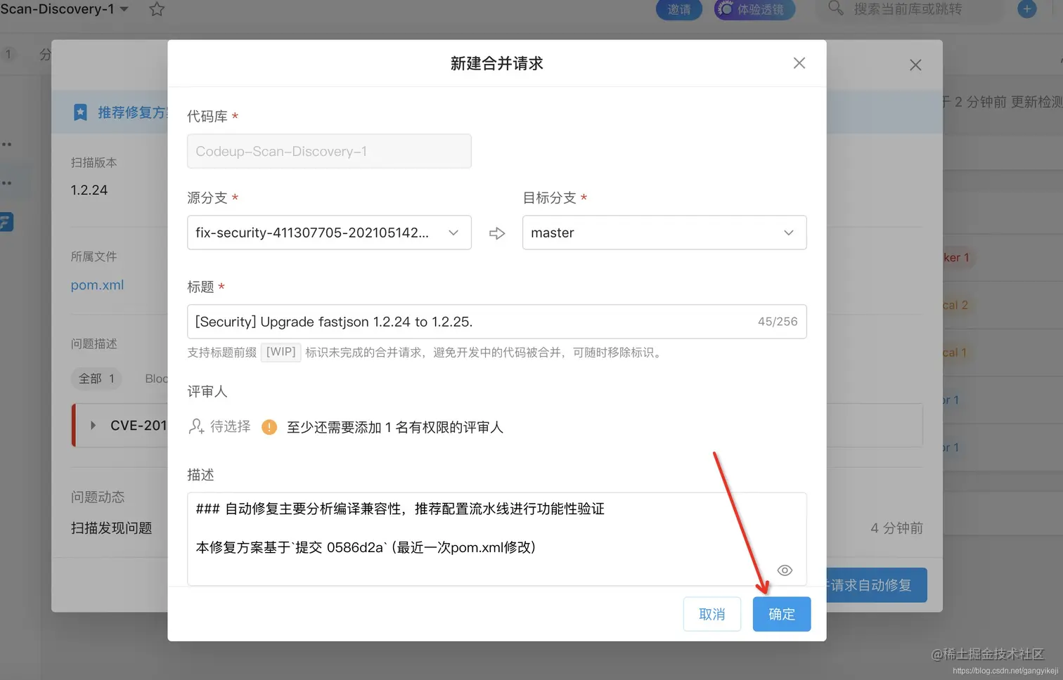The height and width of the screenshot is (680, 1063).
Task: Expand the CVE-201 issue row
Action: [x=93, y=426]
